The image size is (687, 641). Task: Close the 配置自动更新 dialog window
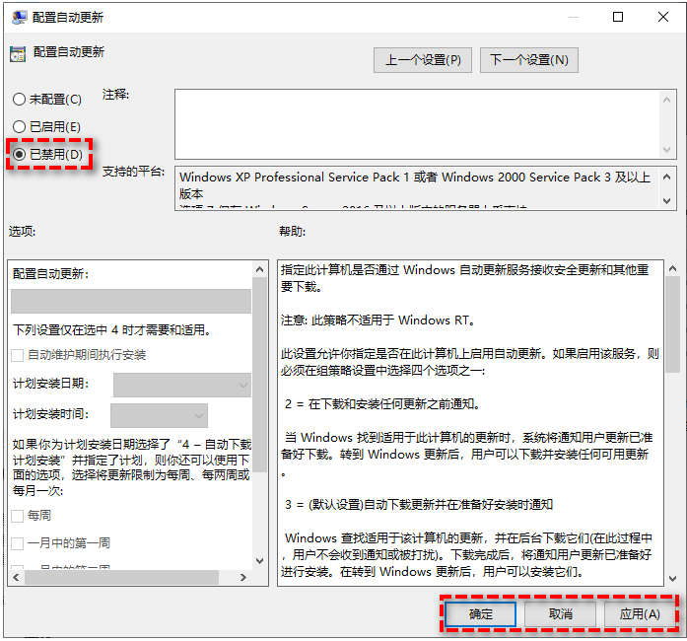click(663, 17)
